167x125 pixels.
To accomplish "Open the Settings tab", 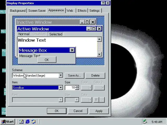I will (94, 11).
